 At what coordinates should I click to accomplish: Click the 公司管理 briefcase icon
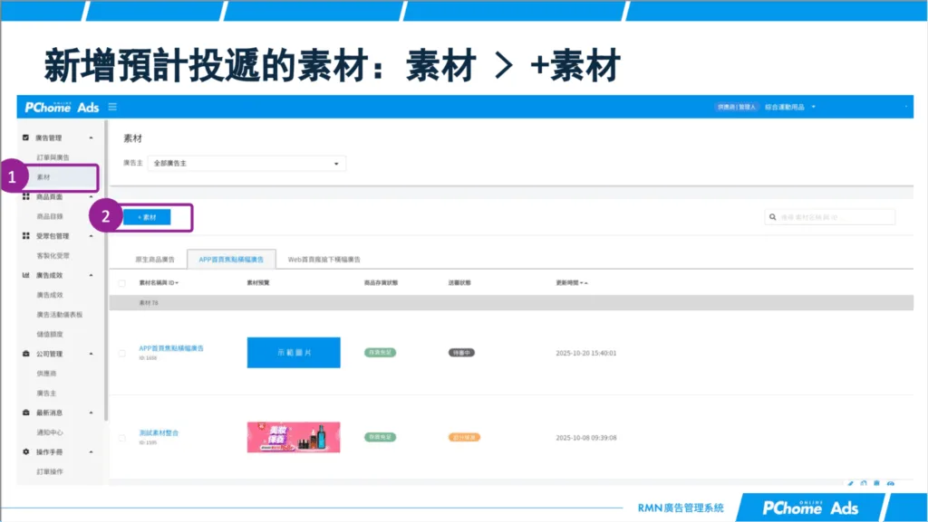point(24,354)
